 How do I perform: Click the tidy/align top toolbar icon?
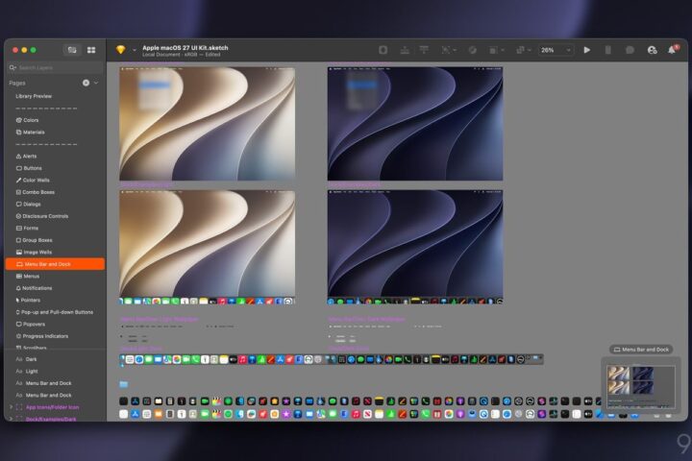click(x=424, y=50)
